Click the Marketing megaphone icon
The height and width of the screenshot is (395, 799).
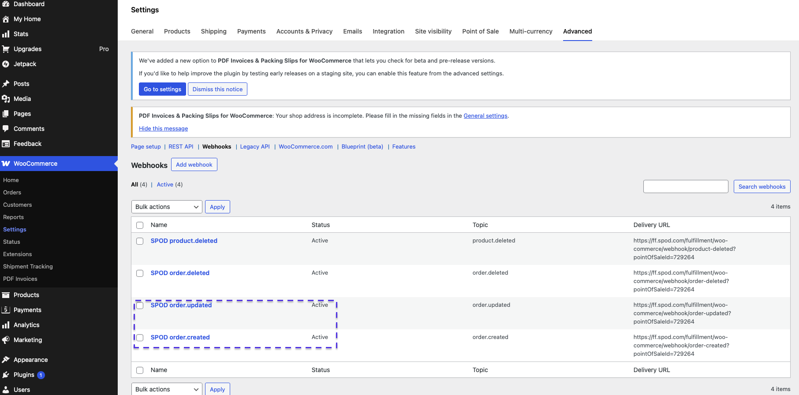tap(6, 340)
